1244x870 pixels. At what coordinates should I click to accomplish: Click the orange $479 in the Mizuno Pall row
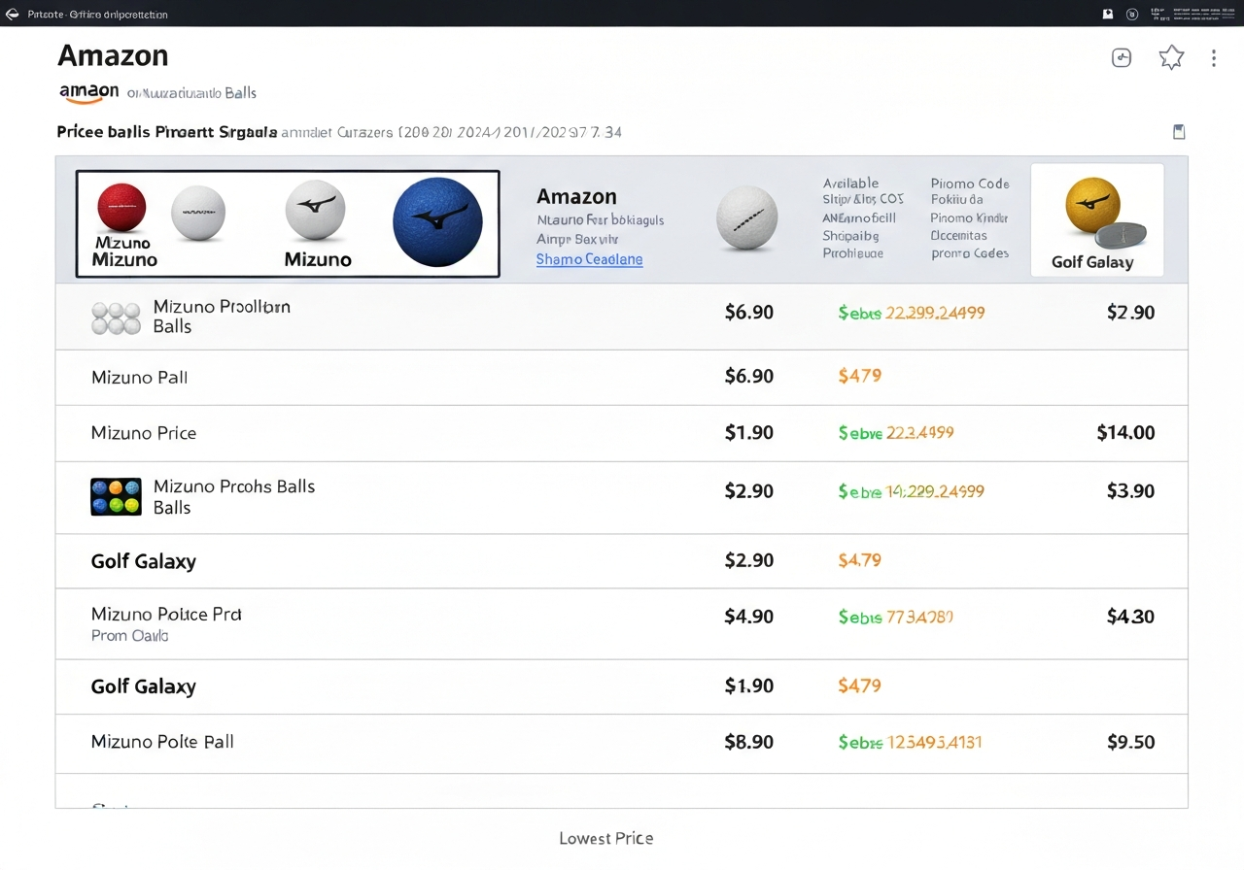(860, 376)
